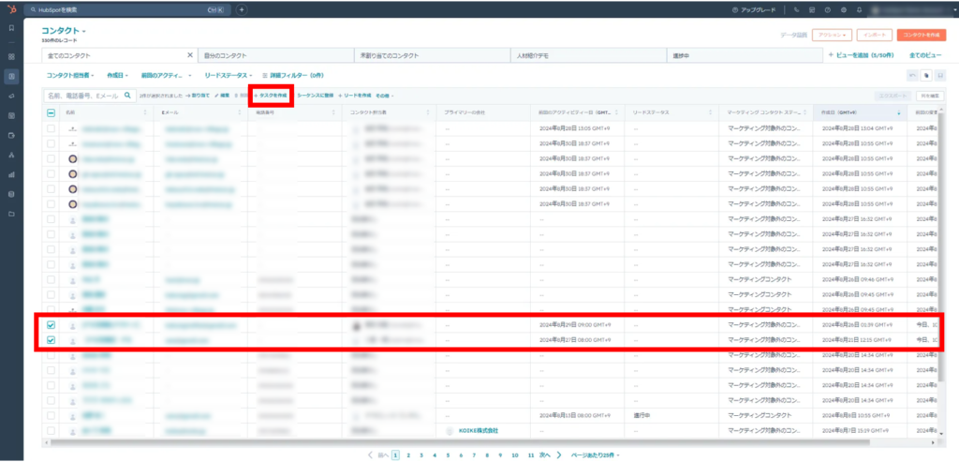Switch to the 自分のコンタクト view tab
The height and width of the screenshot is (462, 959).
pyautogui.click(x=275, y=55)
